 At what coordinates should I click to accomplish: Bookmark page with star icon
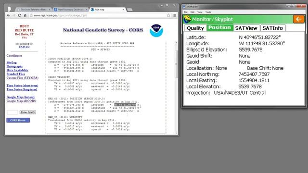(168, 15)
